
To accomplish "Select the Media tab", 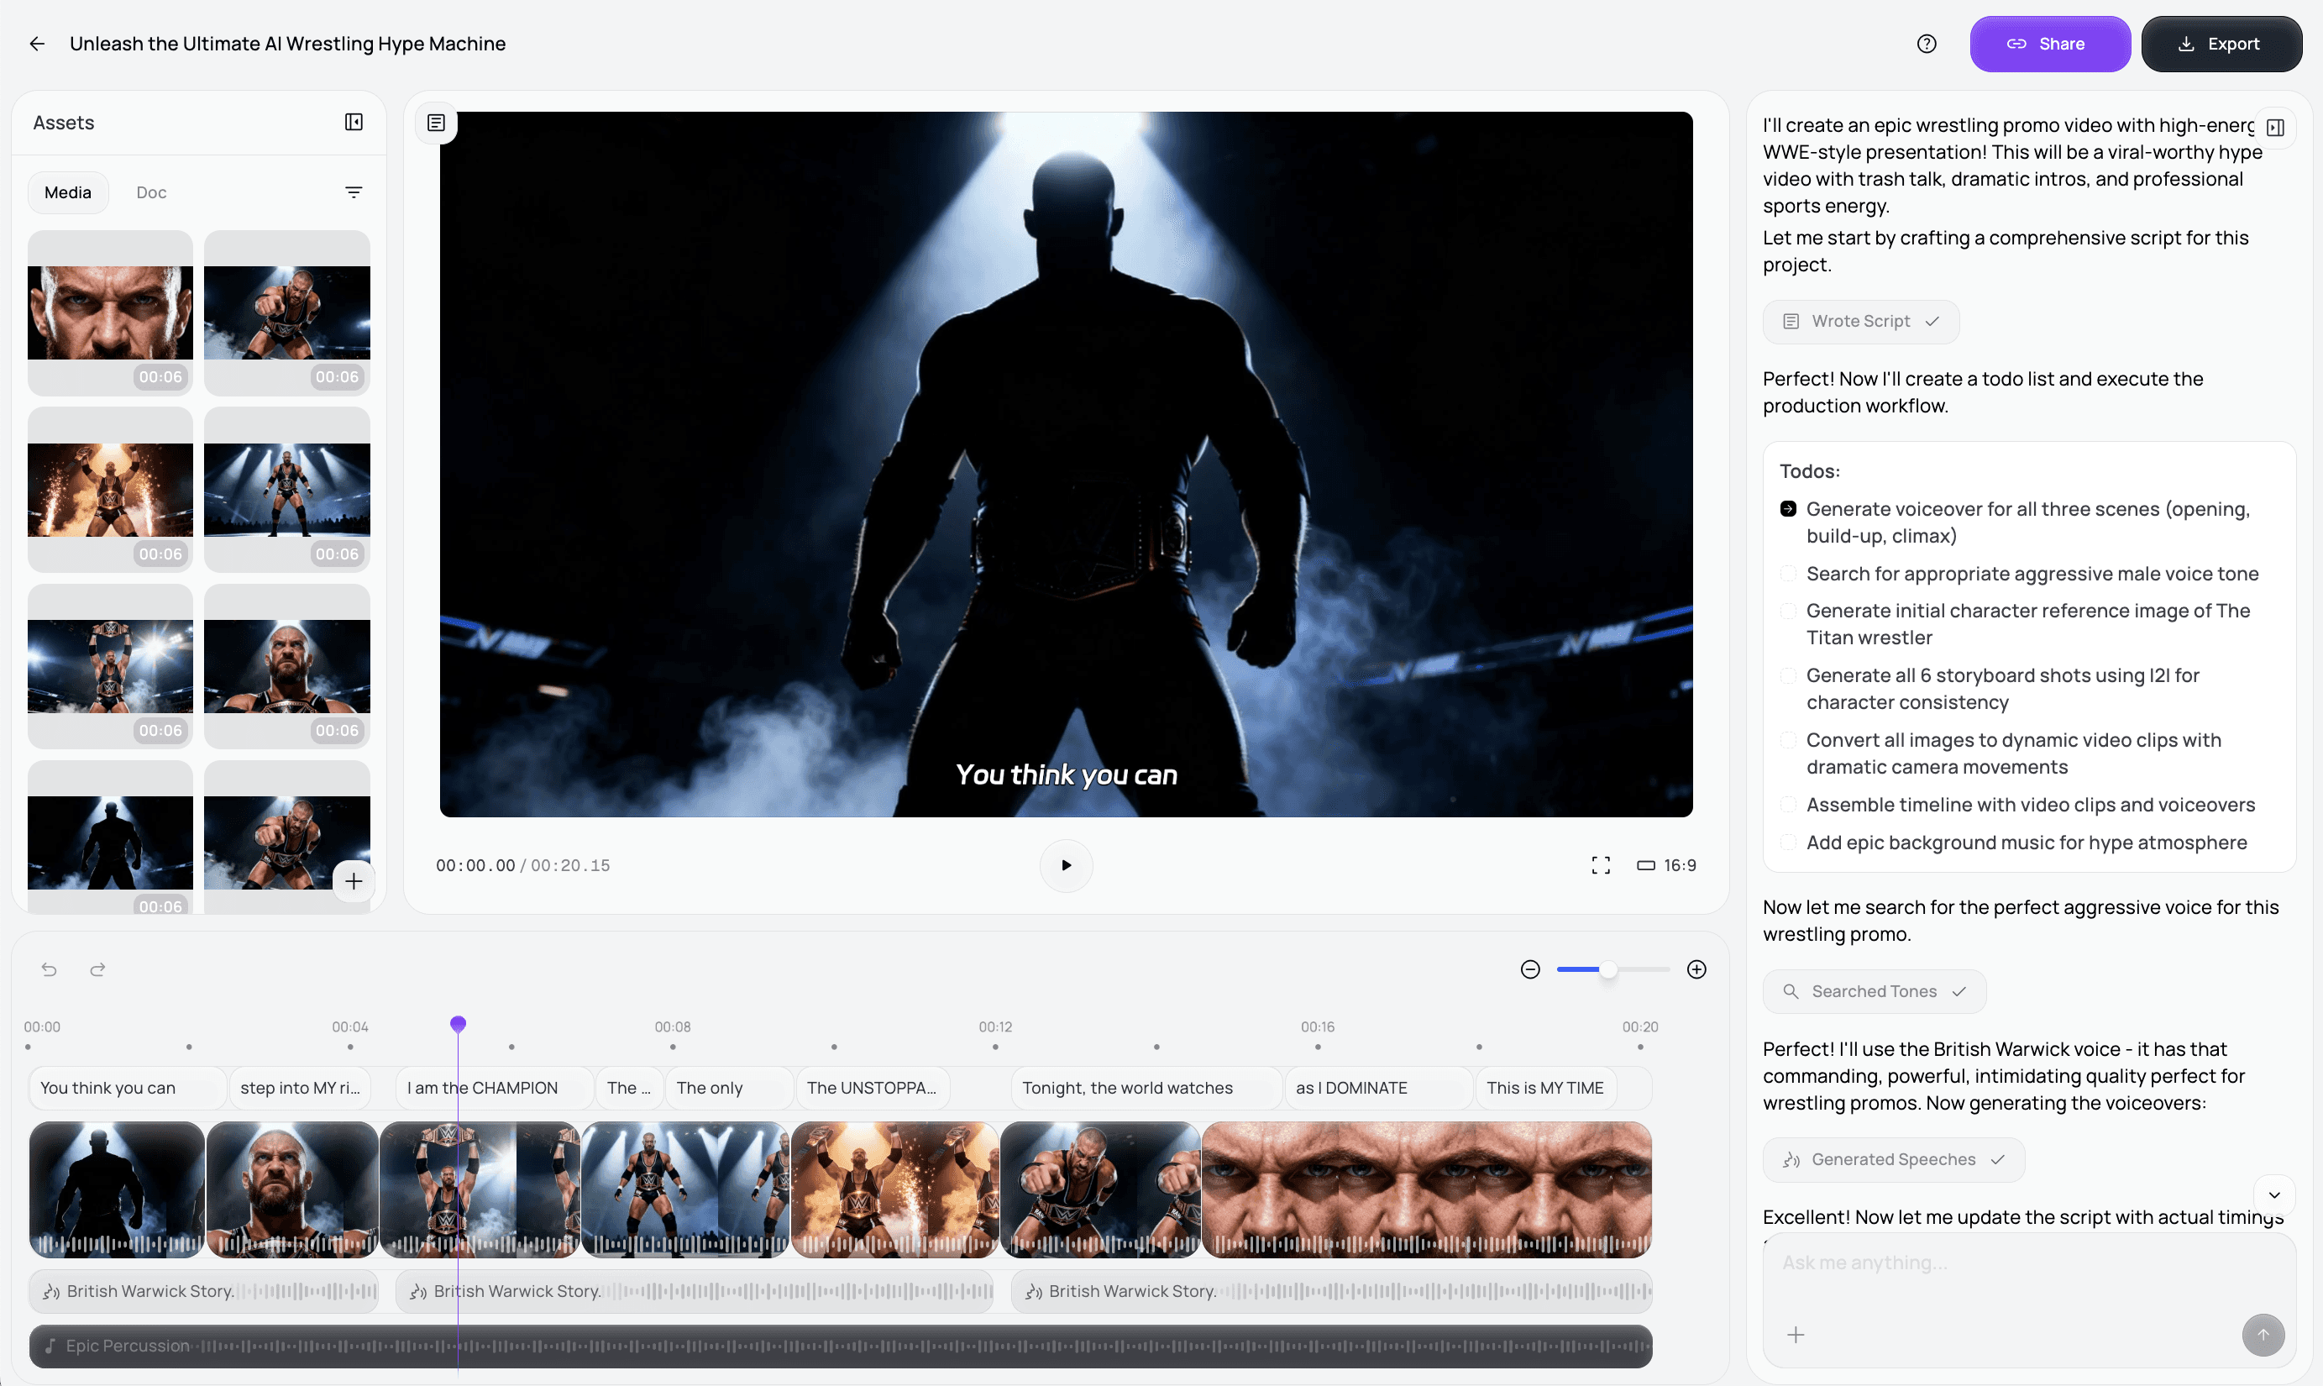I will coord(68,192).
